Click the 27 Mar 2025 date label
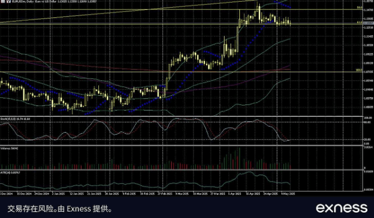374x218 pixels. tap(218, 194)
